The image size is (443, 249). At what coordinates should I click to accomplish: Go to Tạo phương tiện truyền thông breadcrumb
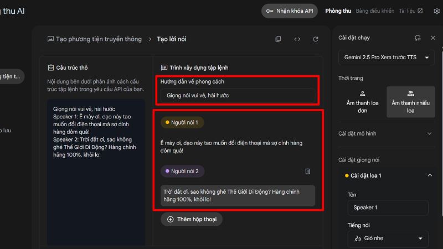(x=99, y=39)
